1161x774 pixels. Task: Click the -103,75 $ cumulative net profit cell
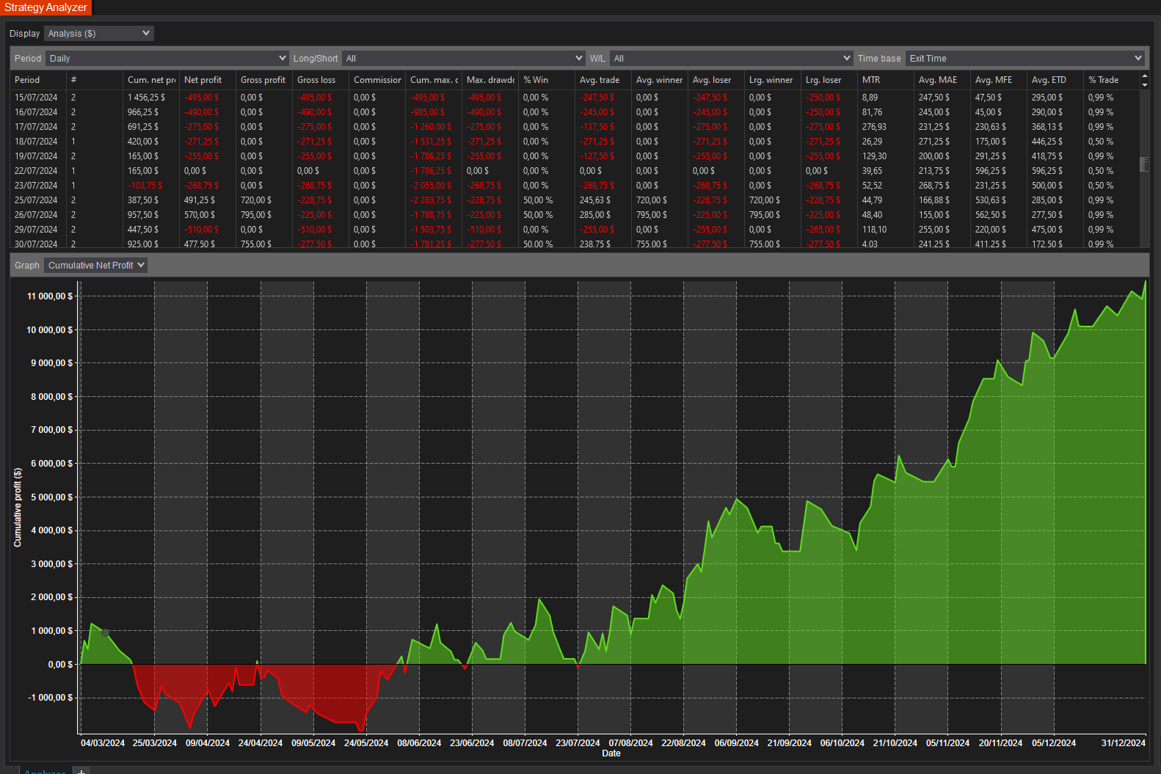145,186
